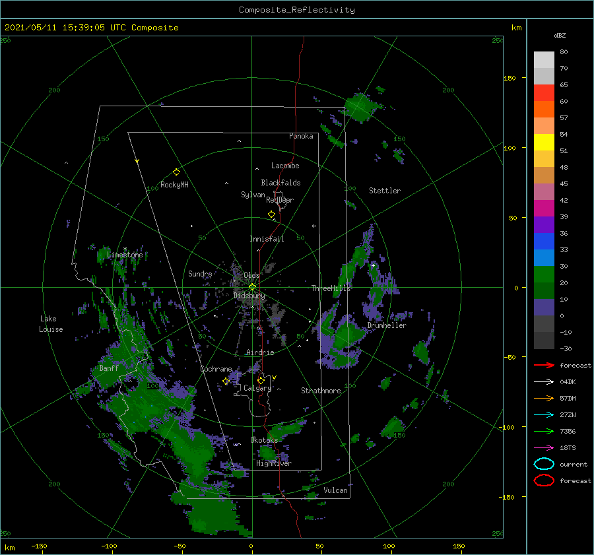Click the red forecast arrow in legend
Screen dimensions: 594x555
[544, 365]
